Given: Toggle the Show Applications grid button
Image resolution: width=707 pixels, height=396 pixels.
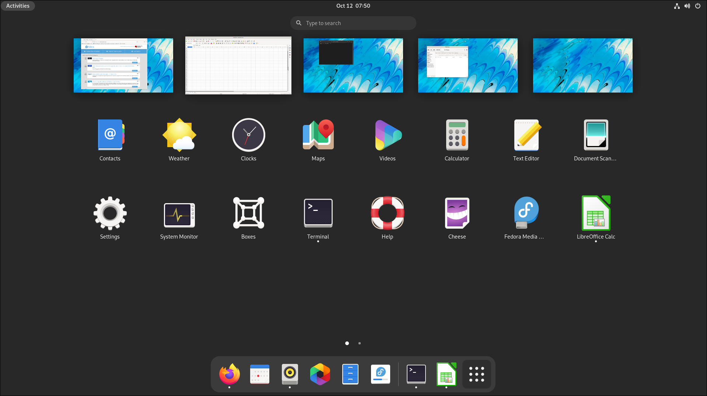Looking at the screenshot, I should [x=476, y=374].
